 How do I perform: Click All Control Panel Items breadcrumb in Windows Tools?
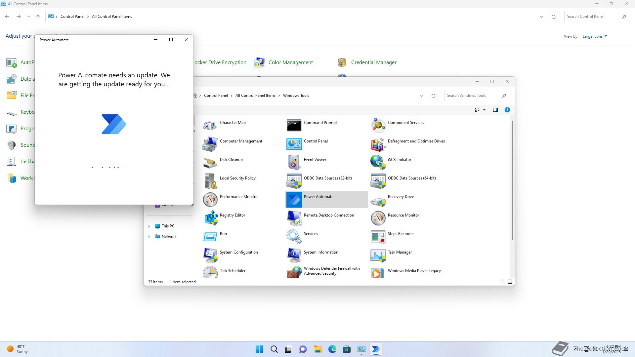(255, 96)
